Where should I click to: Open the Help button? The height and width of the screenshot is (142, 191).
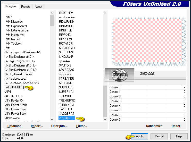coord(179,136)
